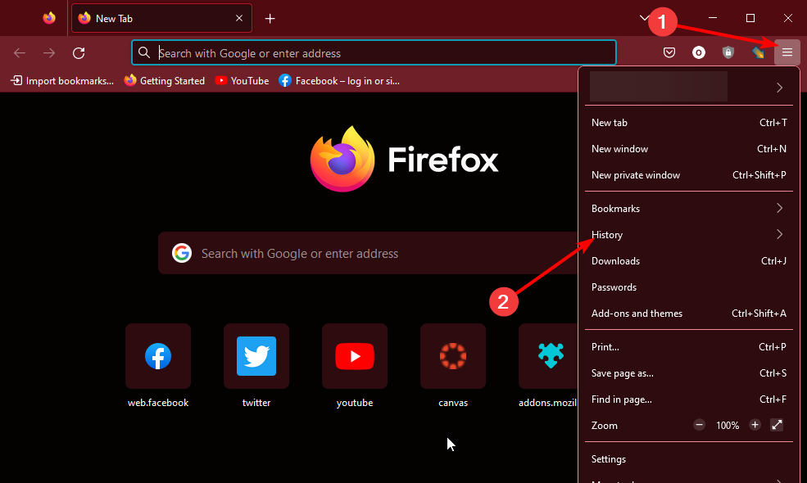The height and width of the screenshot is (483, 807).
Task: Expand the History submenu
Action: point(688,235)
